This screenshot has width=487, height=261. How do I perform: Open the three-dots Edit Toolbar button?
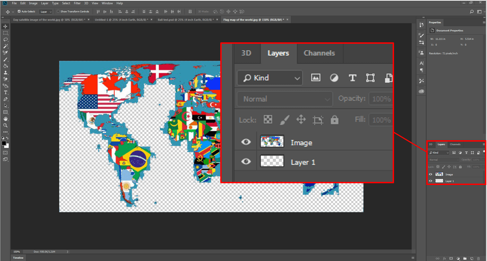(x=5, y=132)
